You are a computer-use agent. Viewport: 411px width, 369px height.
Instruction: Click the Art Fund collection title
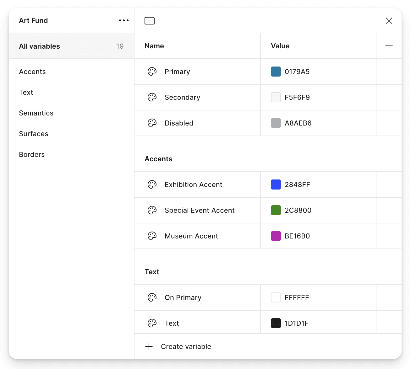pyautogui.click(x=33, y=20)
